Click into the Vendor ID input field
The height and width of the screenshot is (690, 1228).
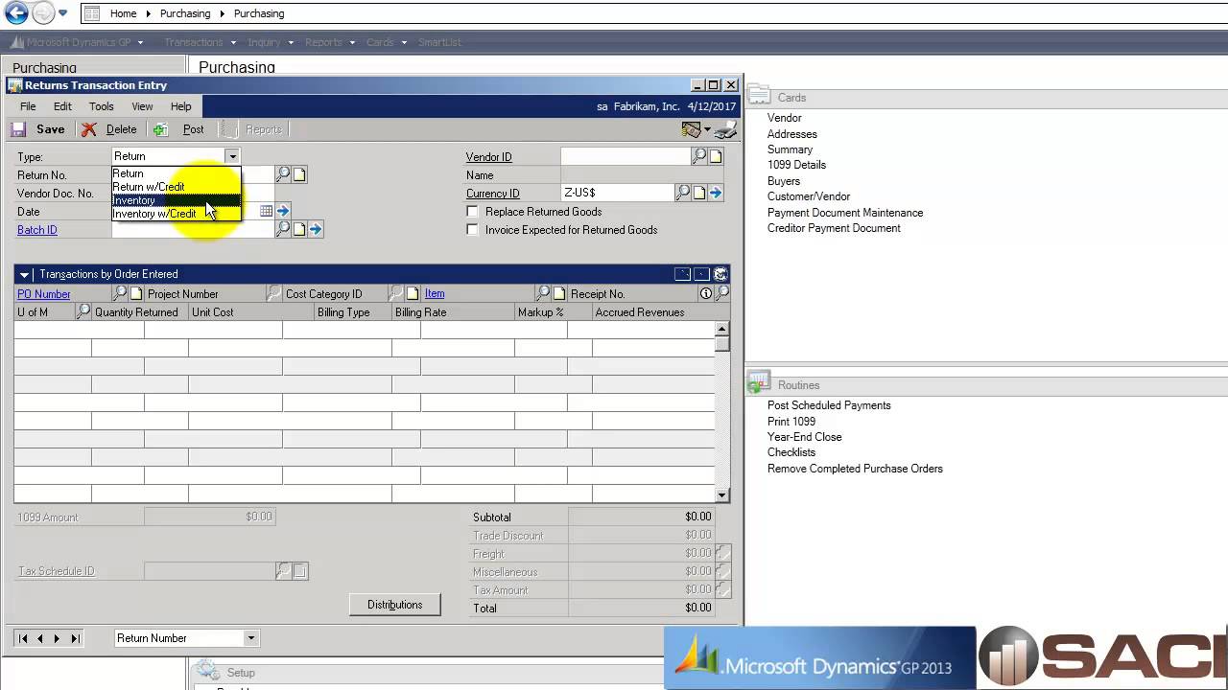(x=626, y=156)
